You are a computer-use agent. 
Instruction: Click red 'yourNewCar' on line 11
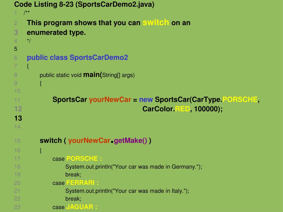(x=110, y=100)
